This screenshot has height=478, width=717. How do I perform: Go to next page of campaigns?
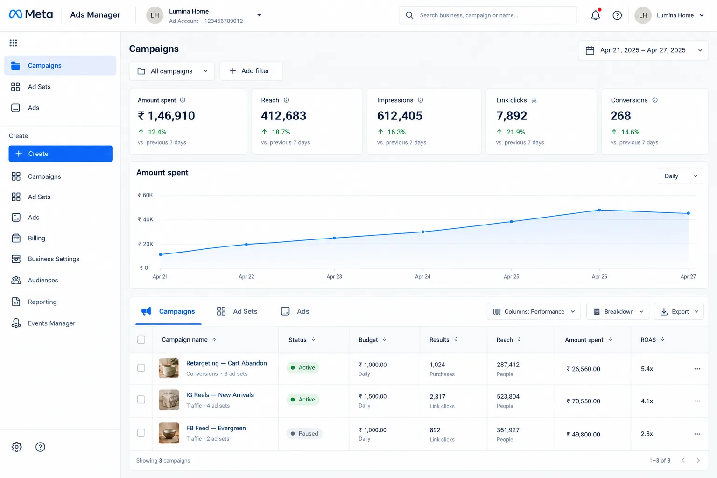[698, 460]
